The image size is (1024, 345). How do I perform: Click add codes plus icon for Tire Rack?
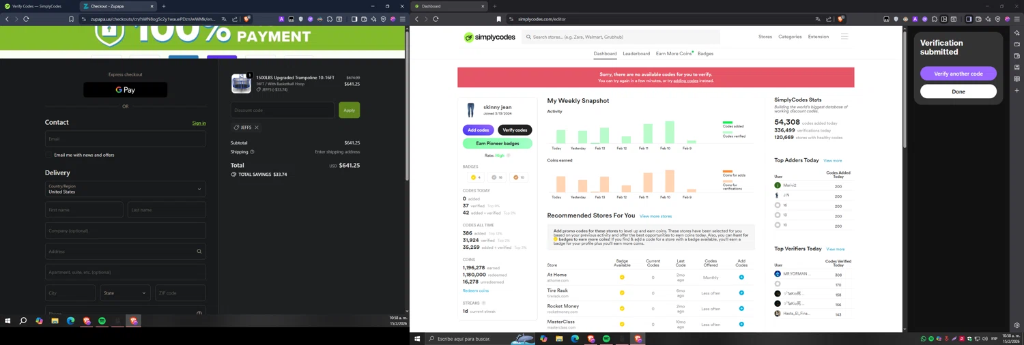click(741, 293)
